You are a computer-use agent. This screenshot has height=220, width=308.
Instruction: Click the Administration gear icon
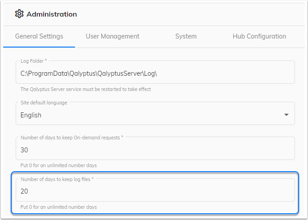(x=19, y=14)
